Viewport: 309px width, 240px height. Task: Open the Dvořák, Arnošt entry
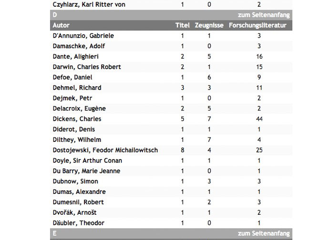click(75, 213)
